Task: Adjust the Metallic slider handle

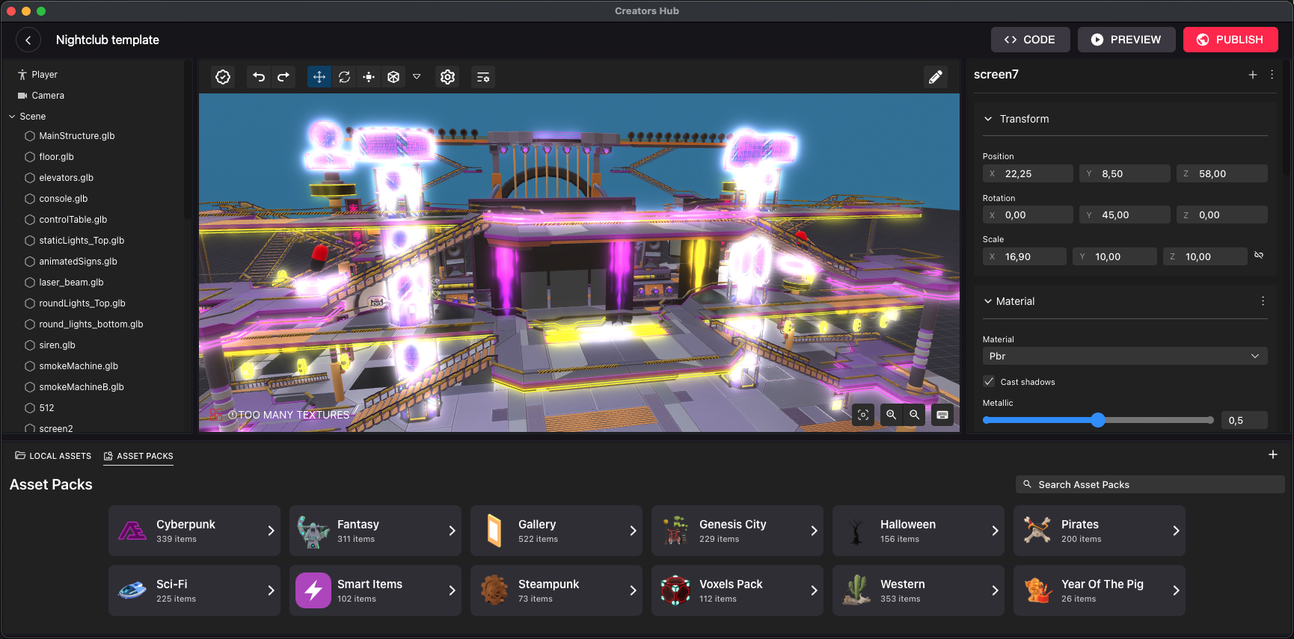Action: tap(1097, 420)
